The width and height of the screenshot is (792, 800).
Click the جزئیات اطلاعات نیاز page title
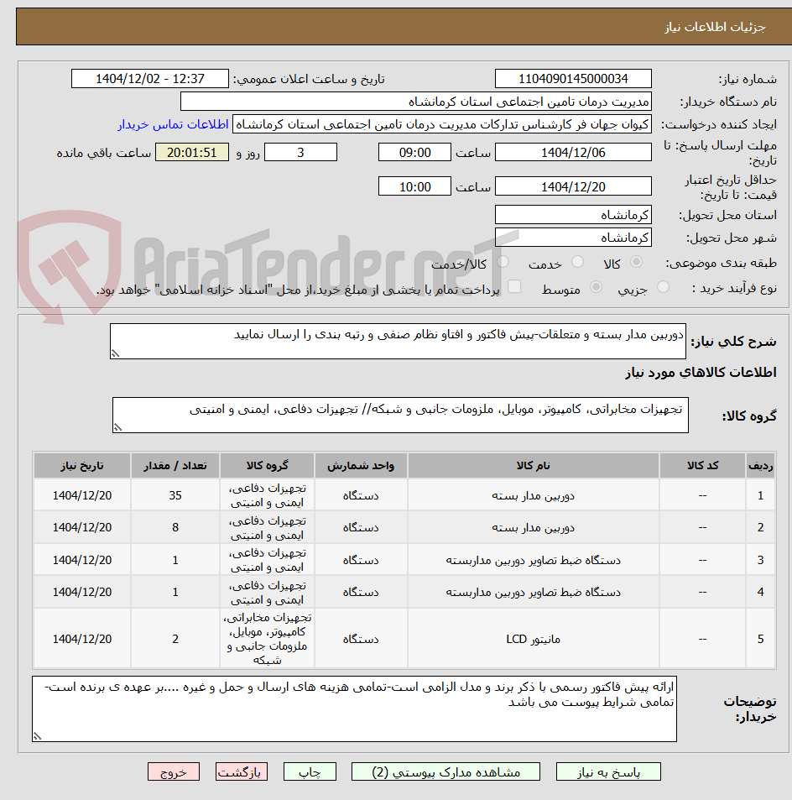[715, 27]
